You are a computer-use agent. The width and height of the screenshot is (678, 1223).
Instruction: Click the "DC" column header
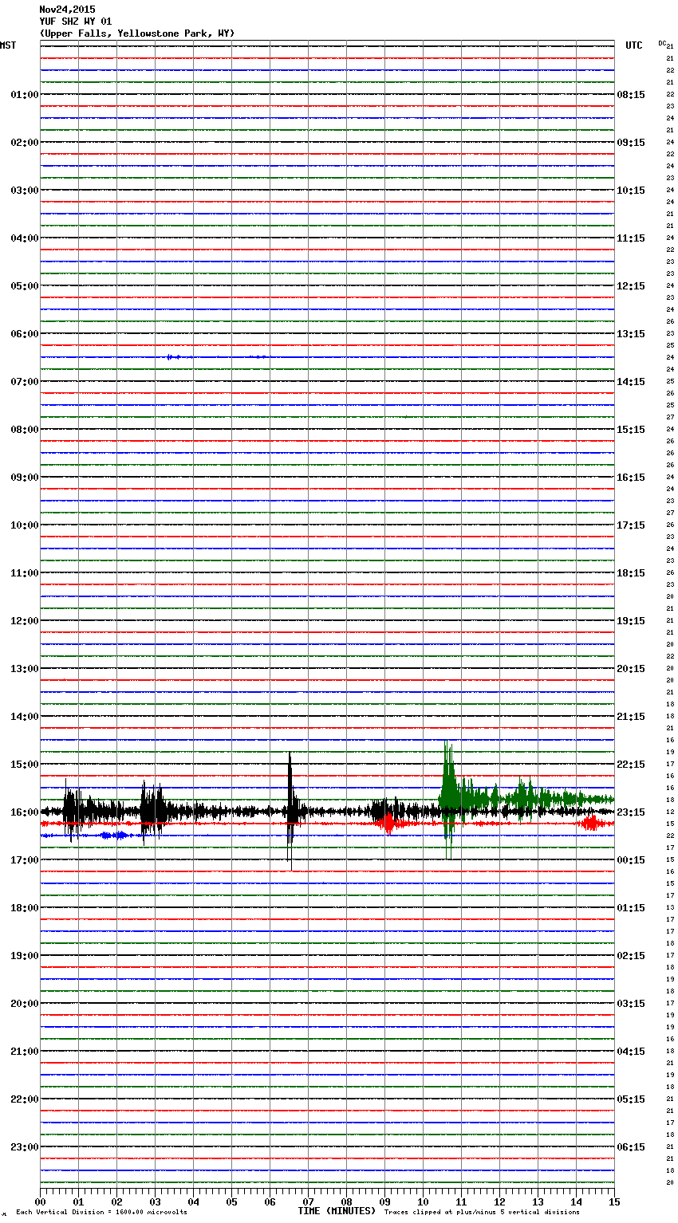pyautogui.click(x=662, y=43)
